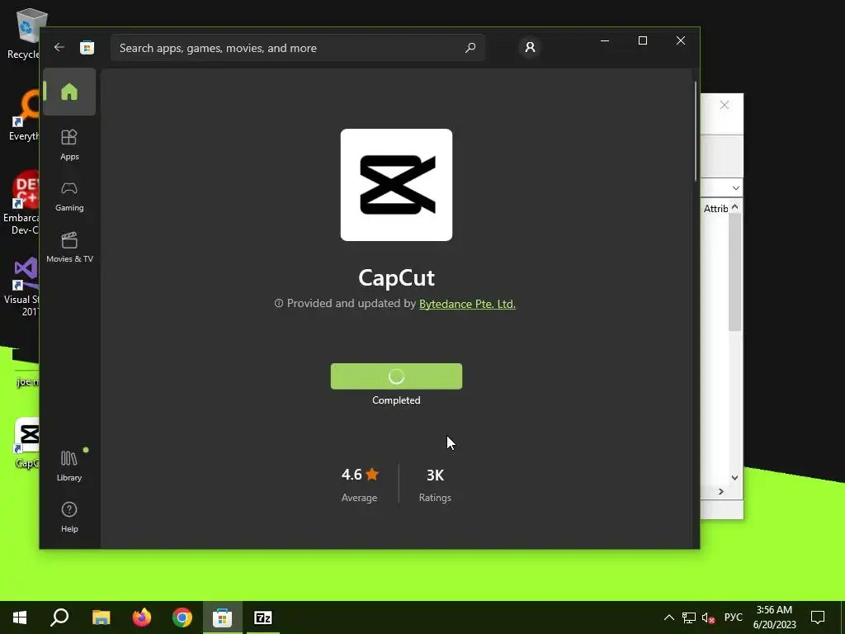
Task: Click the muted volume tray icon
Action: (708, 617)
